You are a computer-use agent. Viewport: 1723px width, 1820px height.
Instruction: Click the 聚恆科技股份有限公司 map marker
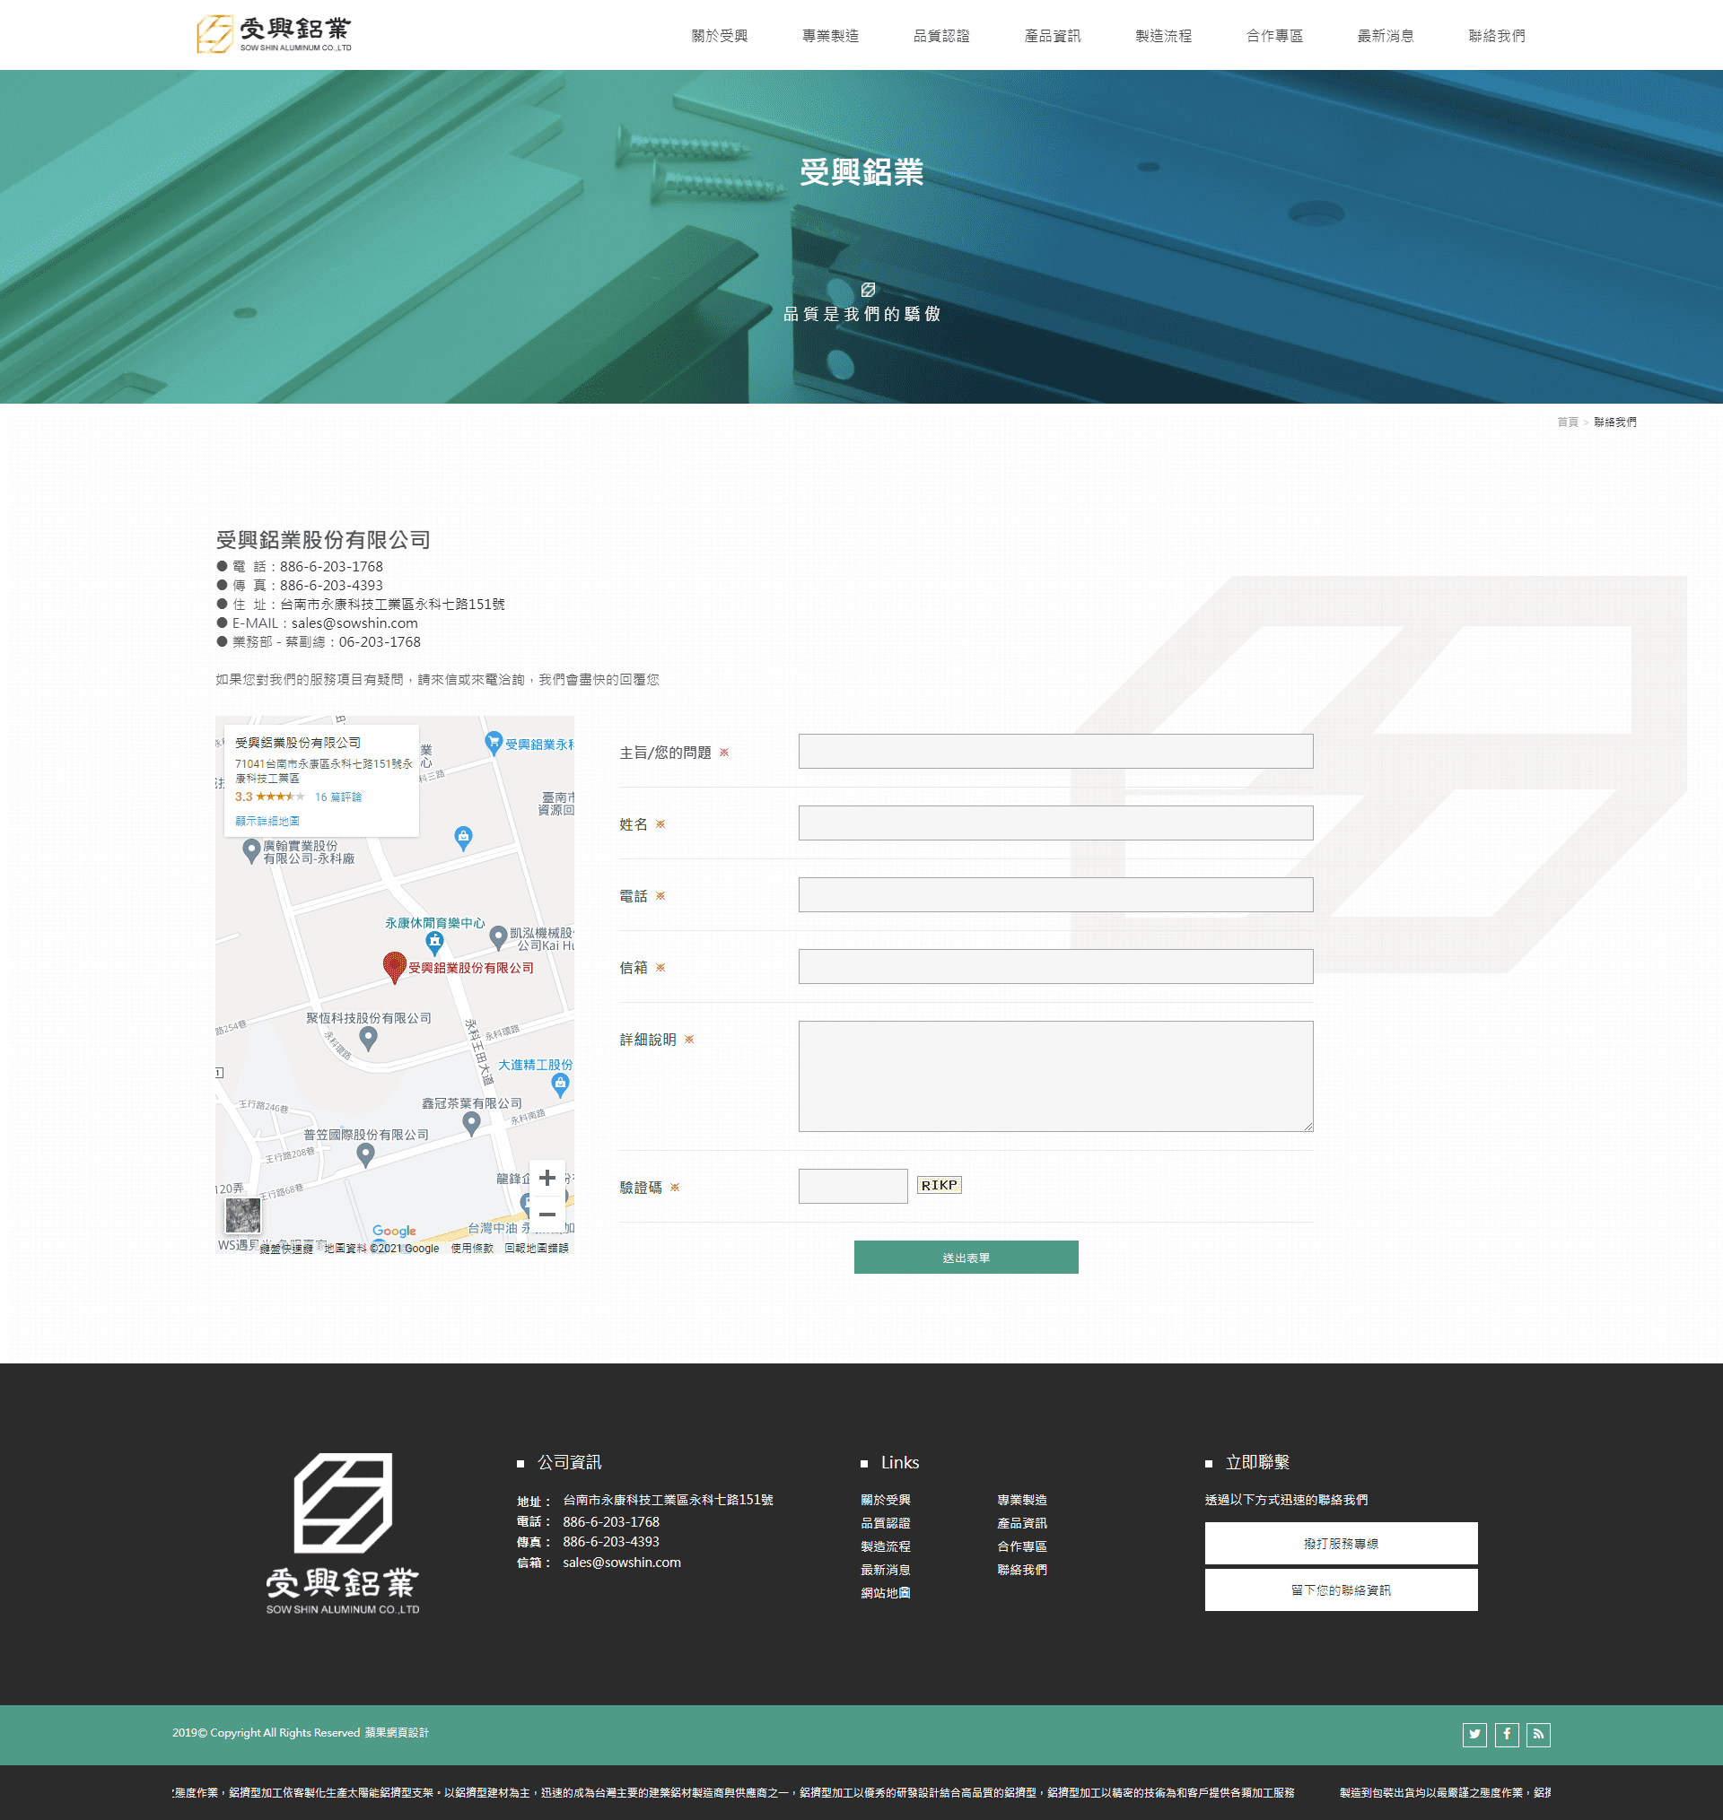368,1038
